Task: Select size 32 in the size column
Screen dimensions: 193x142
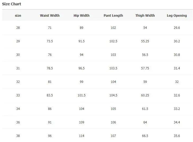Action: click(x=18, y=82)
